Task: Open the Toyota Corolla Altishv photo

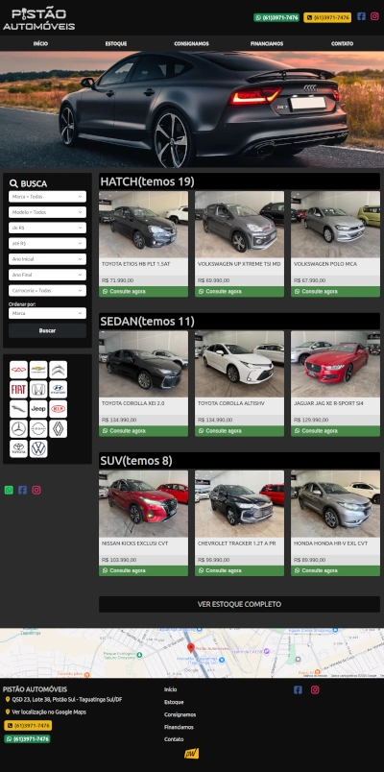Action: pyautogui.click(x=239, y=364)
